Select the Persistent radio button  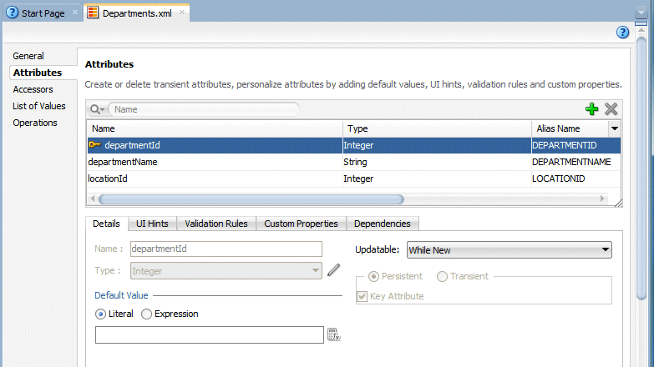point(373,277)
